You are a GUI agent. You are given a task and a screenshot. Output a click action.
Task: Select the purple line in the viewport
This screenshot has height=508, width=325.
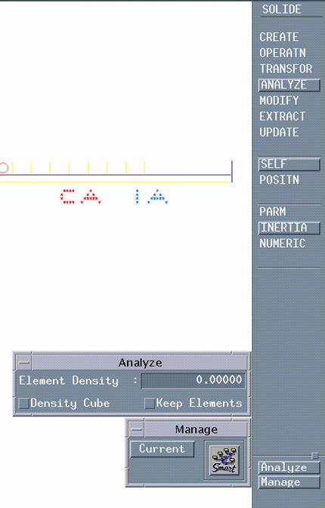[x=116, y=175]
